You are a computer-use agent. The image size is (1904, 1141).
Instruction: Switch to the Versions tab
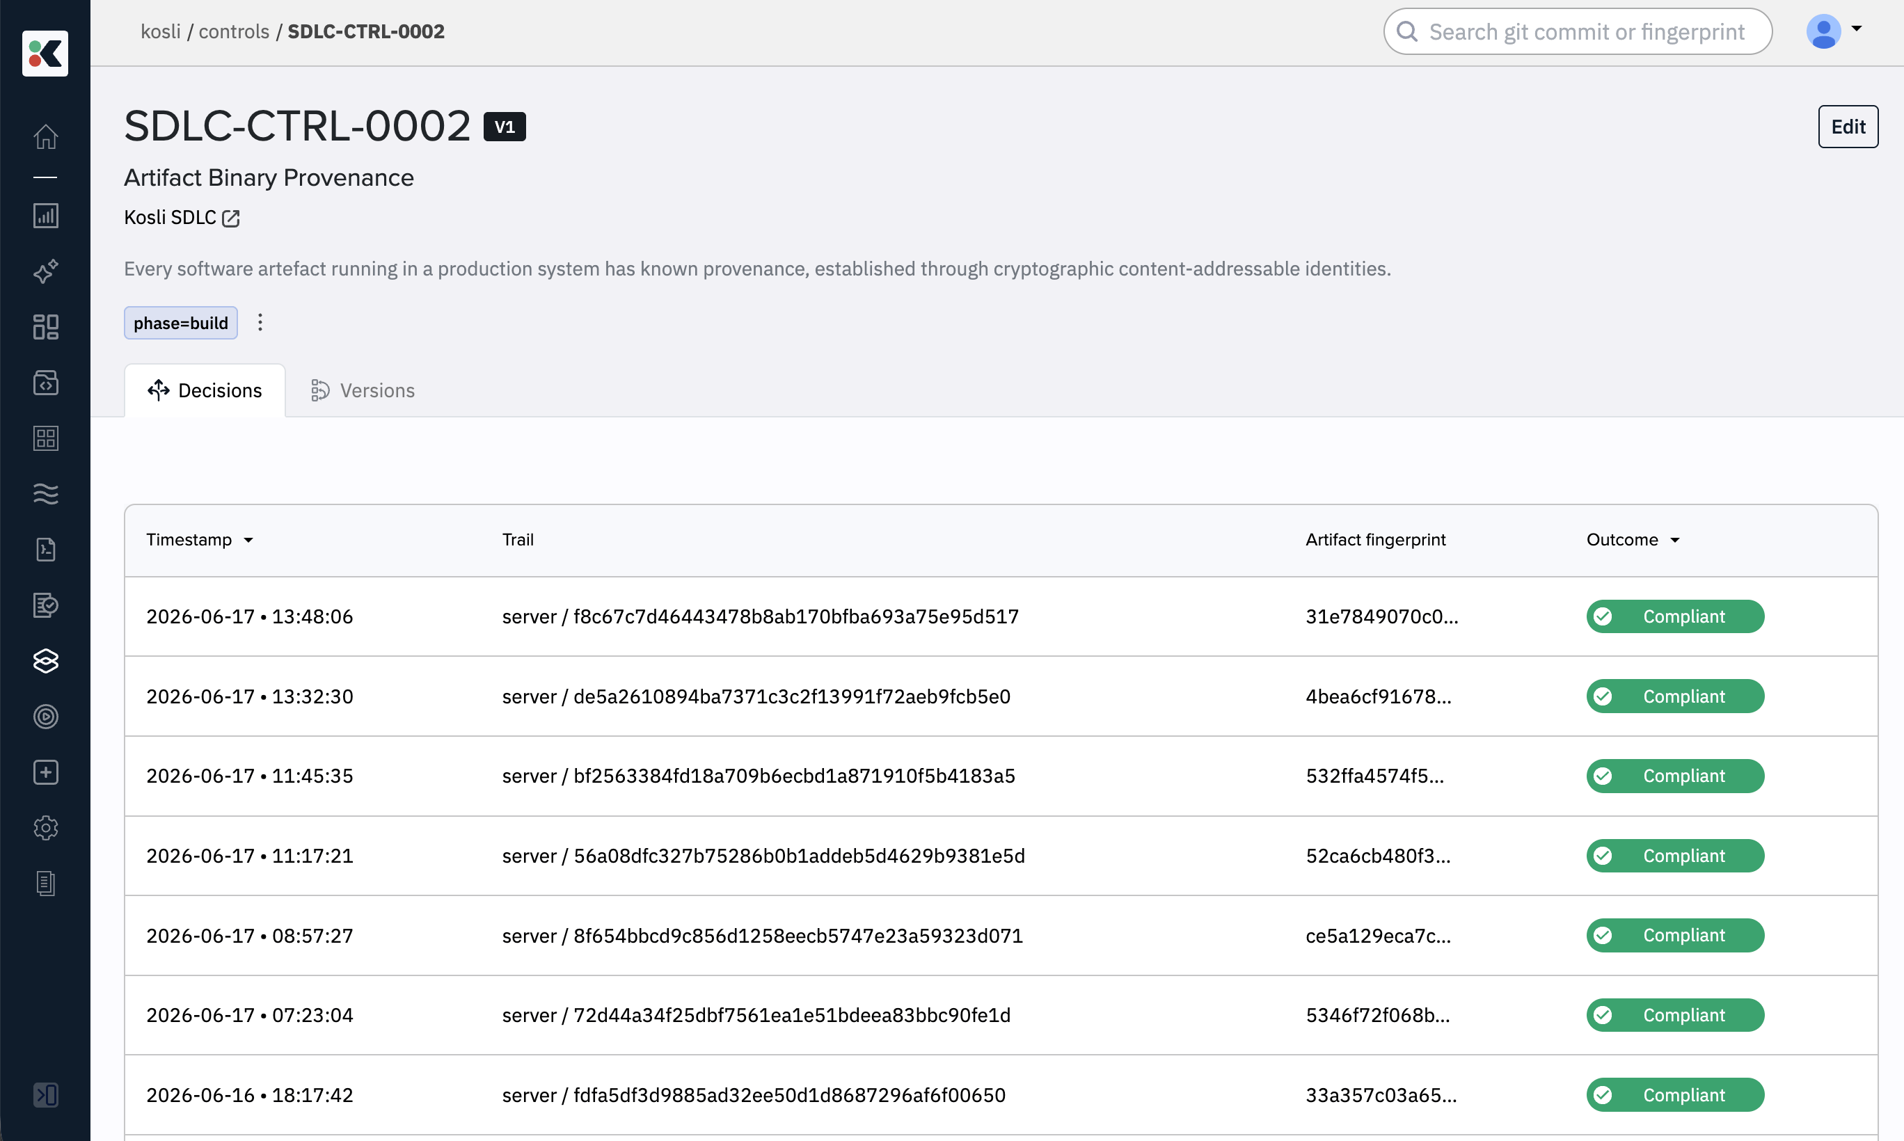pyautogui.click(x=362, y=390)
